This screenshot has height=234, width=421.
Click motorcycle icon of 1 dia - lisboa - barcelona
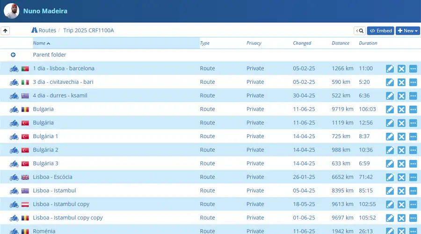14,69
